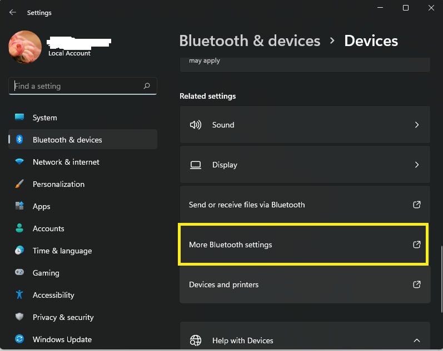Click the Windows Update sync icon
This screenshot has height=351, width=443.
[x=19, y=339]
